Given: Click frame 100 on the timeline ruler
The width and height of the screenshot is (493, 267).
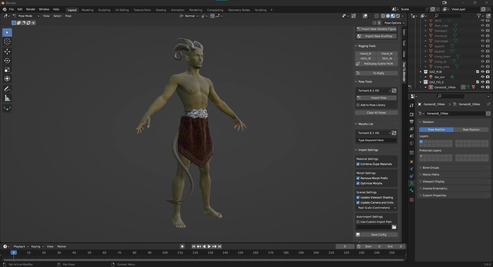Looking at the screenshot, I should click(x=165, y=253).
